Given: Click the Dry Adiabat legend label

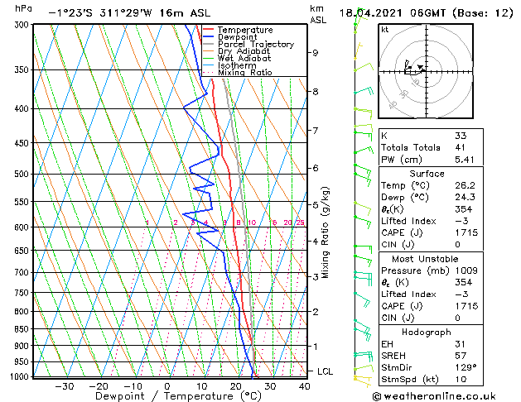Looking at the screenshot, I should coord(244,51).
